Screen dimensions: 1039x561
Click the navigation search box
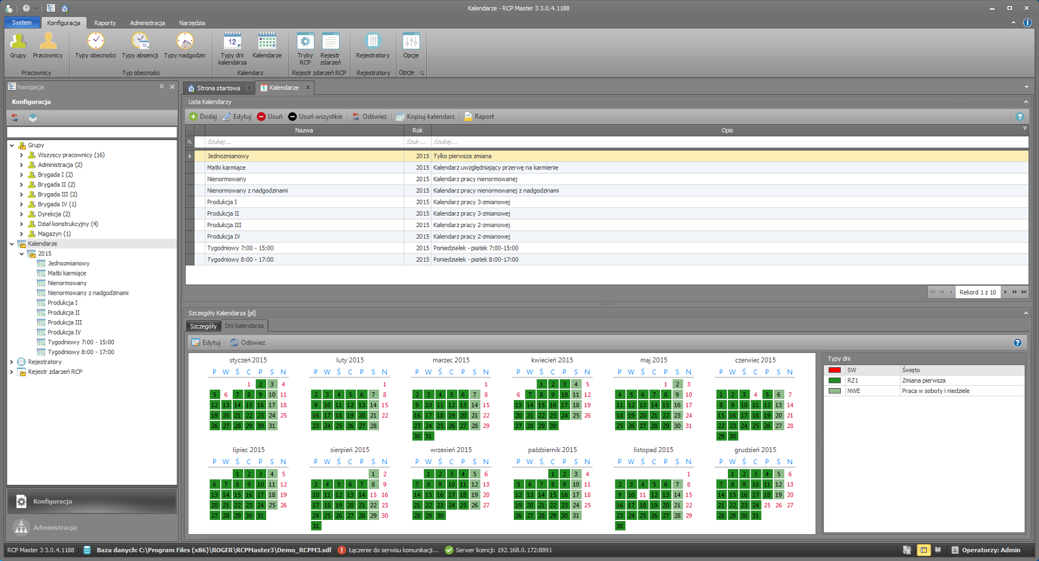[92, 132]
